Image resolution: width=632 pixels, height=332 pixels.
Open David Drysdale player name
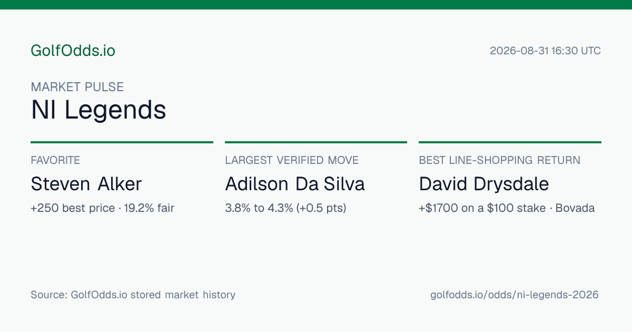click(484, 184)
